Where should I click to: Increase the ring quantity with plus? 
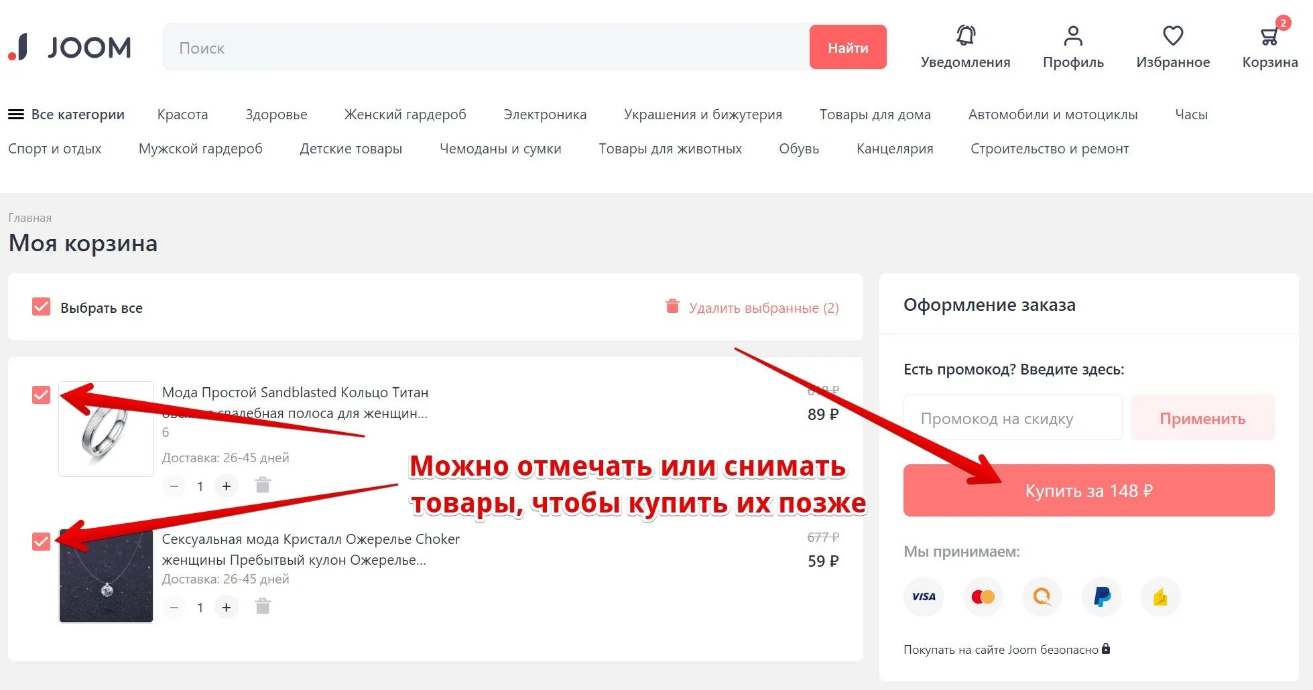pyautogui.click(x=227, y=486)
